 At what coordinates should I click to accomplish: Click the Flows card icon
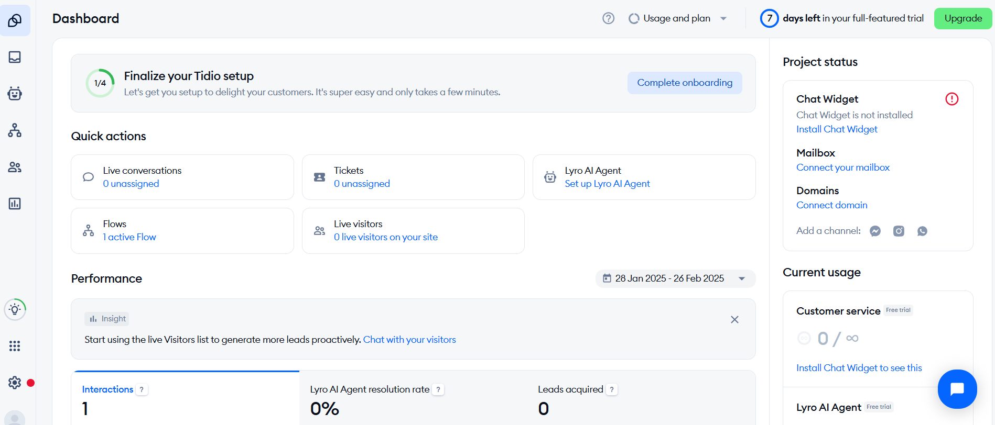[89, 230]
